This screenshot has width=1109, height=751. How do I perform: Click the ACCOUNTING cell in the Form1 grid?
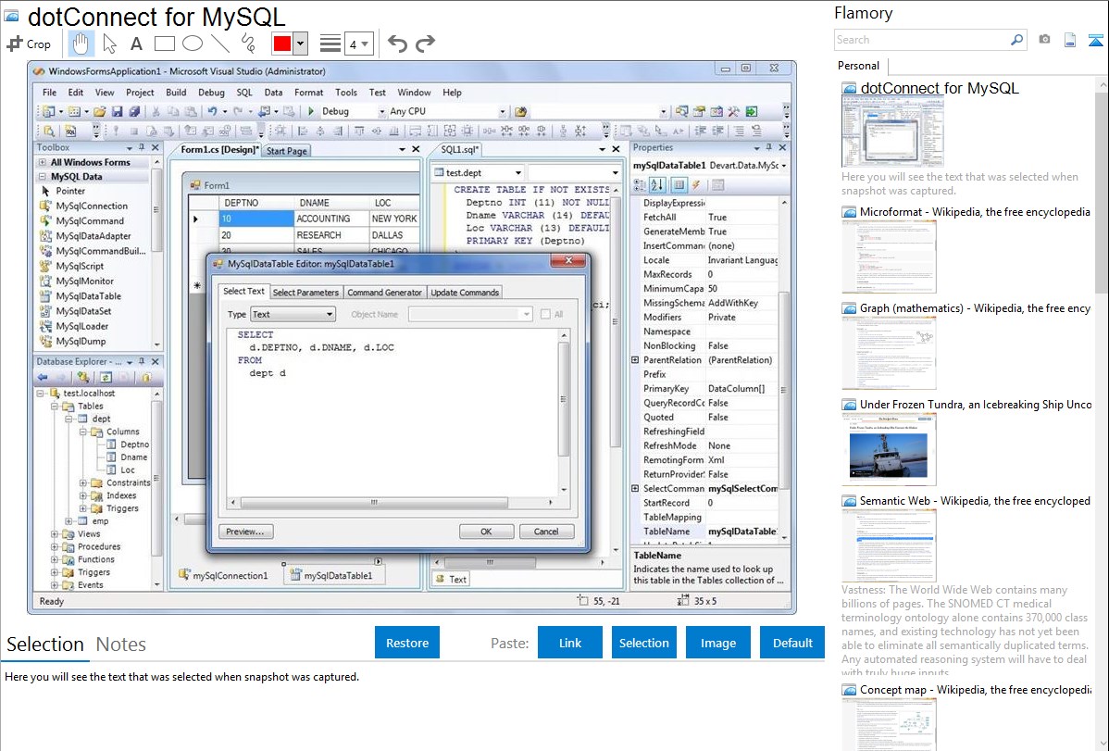[x=331, y=219]
